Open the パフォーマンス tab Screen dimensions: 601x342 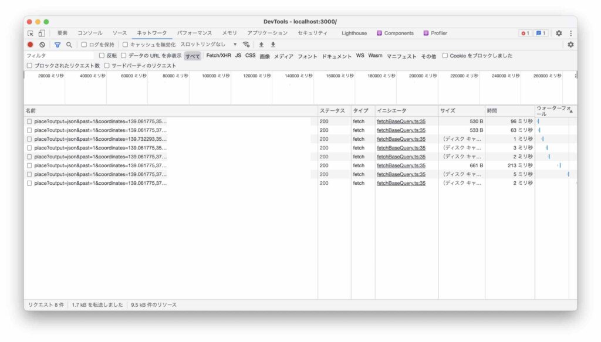tap(194, 33)
